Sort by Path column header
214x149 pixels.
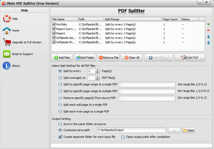click(x=91, y=19)
